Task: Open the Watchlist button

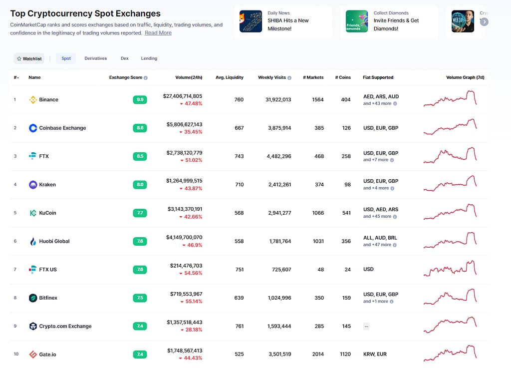Action: point(29,59)
